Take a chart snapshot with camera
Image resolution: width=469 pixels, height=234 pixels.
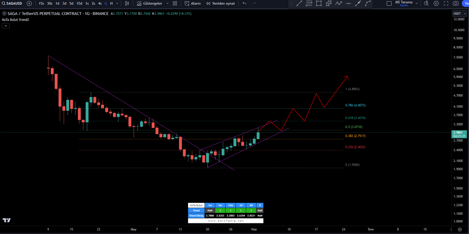pyautogui.click(x=456, y=3)
